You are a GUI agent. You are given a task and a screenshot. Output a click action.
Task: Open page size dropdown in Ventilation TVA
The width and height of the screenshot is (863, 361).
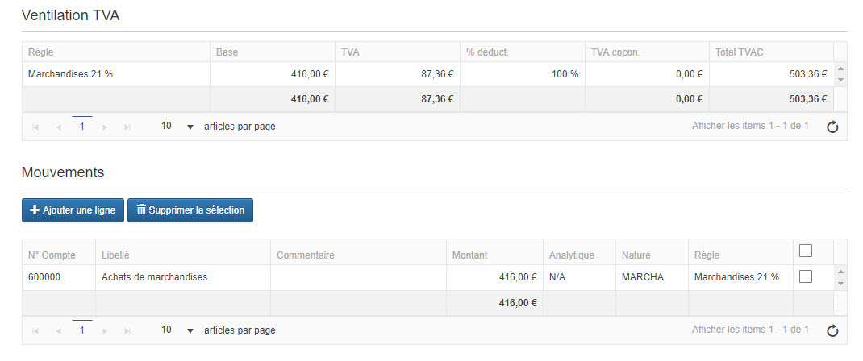coord(190,127)
